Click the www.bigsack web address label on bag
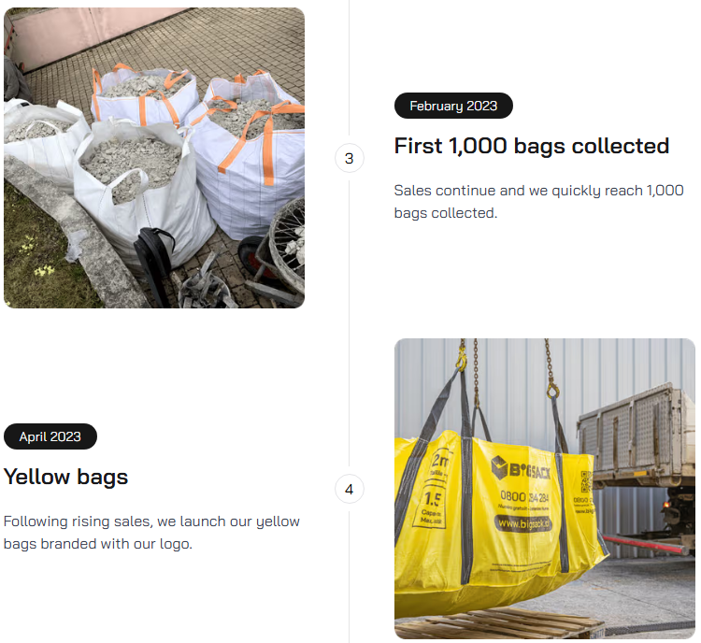The width and height of the screenshot is (701, 643). tap(523, 523)
